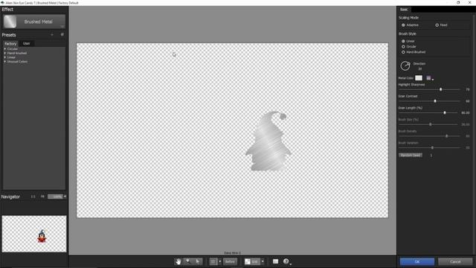Viewport: 476px width, 268px height.
Task: Select the Zoom magnifier tool
Action: [x=188, y=261]
